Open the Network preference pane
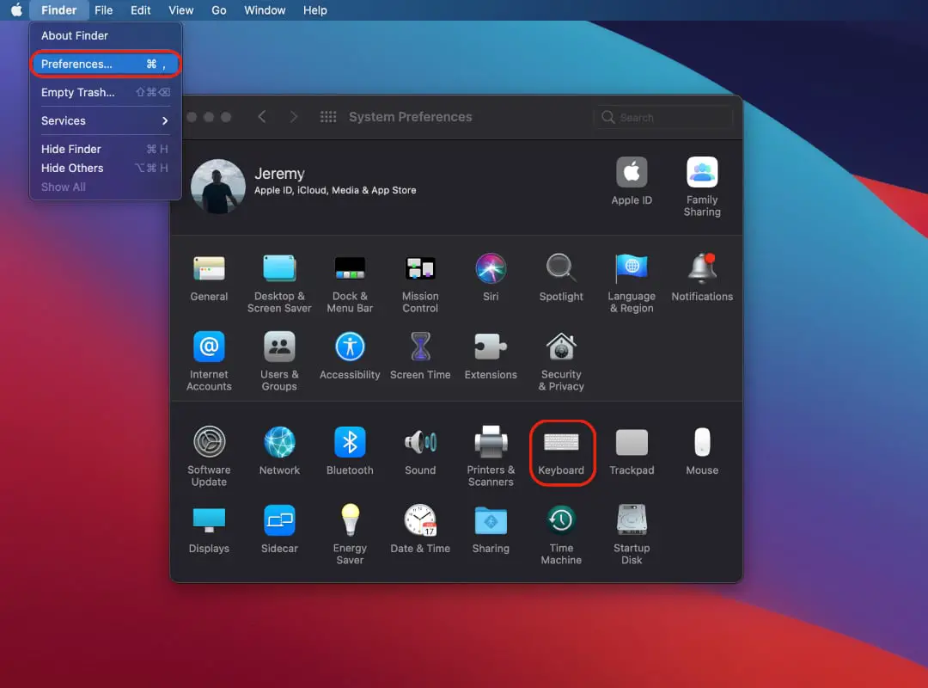This screenshot has height=688, width=928. [279, 451]
